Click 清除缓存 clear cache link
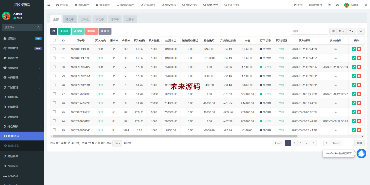The image size is (370, 185). click(x=315, y=5)
